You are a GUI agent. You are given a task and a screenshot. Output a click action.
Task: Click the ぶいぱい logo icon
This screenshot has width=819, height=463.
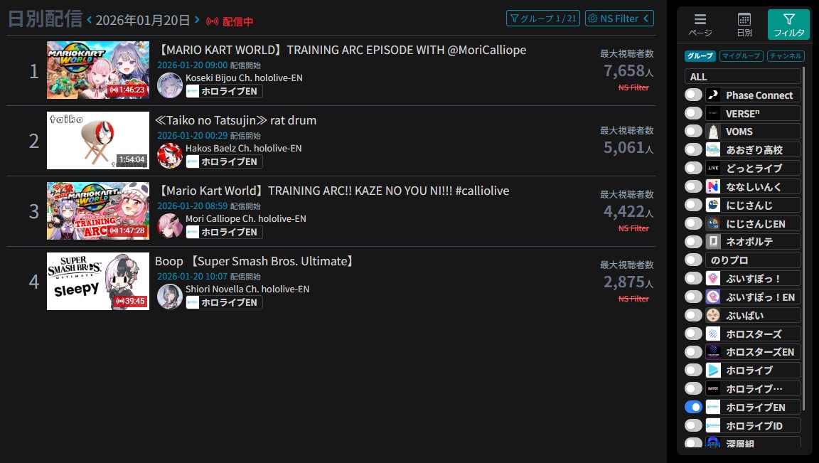[713, 315]
